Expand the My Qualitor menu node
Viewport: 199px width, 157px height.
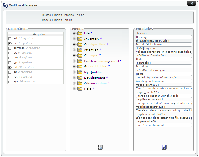[x=74, y=72]
